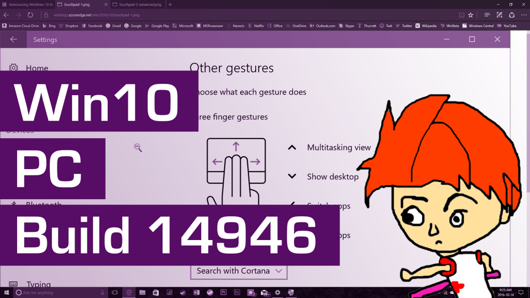
Task: Open the Wikipedia bookmark
Action: [426, 26]
